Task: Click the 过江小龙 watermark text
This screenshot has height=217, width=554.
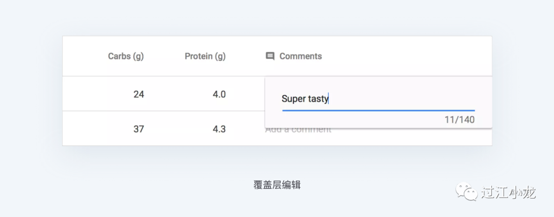Action: click(508, 192)
